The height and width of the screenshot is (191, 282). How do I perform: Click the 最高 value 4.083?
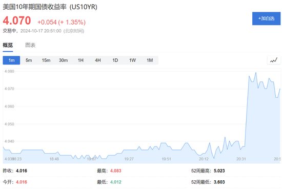[116, 171]
